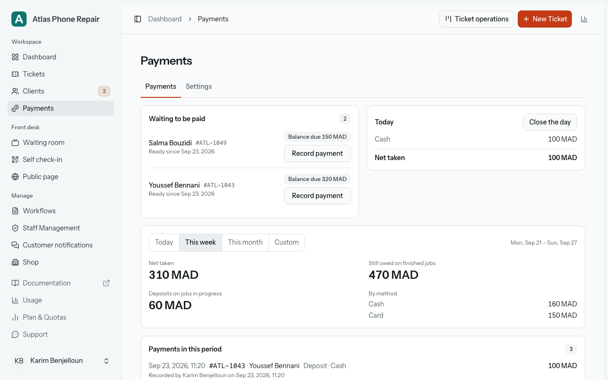Viewport: 608px width, 380px height.
Task: Open Waiting room in the sidebar
Action: click(61, 142)
